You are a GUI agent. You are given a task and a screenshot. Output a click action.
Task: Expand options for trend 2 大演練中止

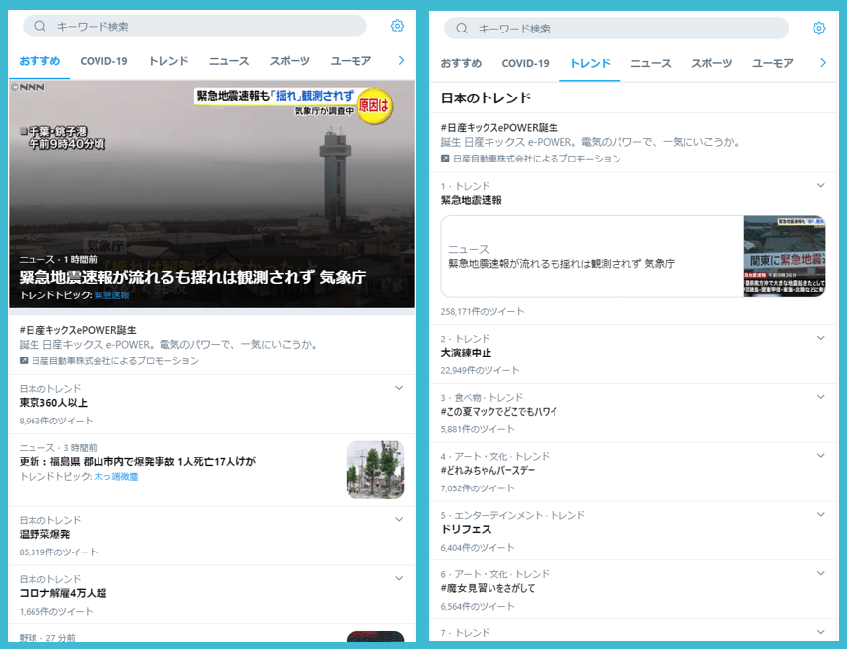(x=821, y=338)
